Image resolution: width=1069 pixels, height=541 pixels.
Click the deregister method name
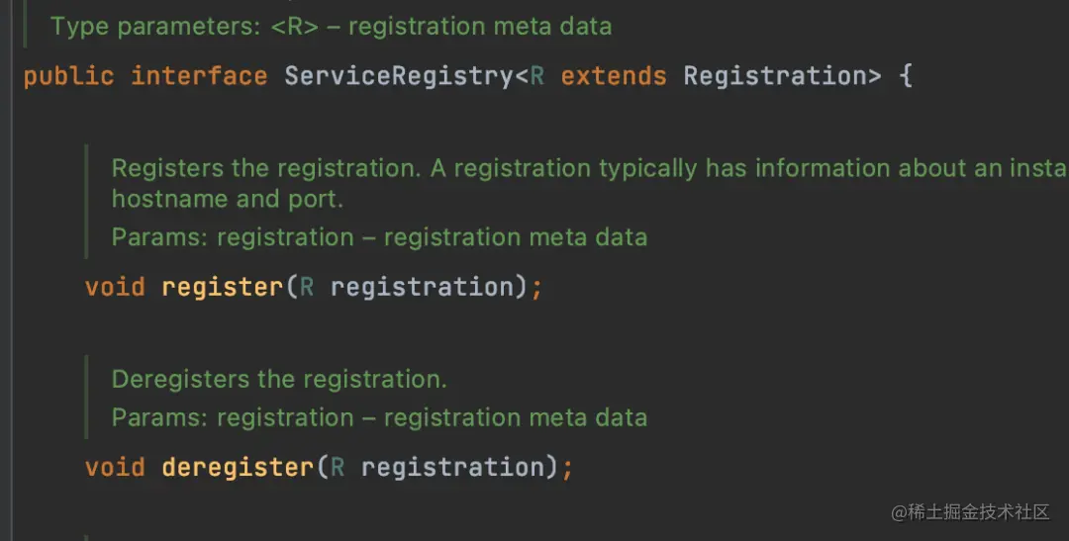[x=238, y=468]
